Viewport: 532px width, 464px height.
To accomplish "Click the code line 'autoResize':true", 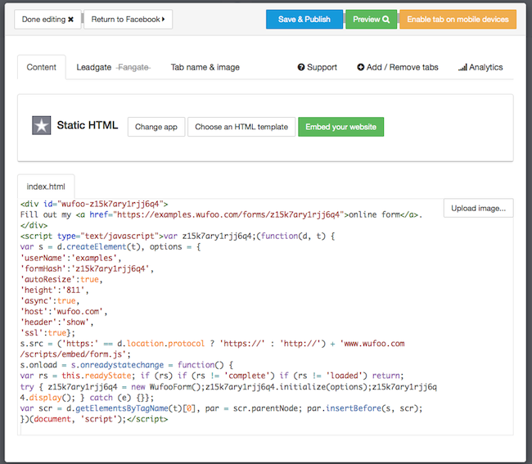I will click(61, 279).
